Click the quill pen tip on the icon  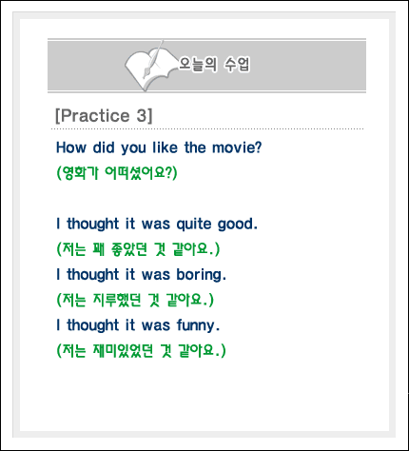pyautogui.click(x=146, y=75)
